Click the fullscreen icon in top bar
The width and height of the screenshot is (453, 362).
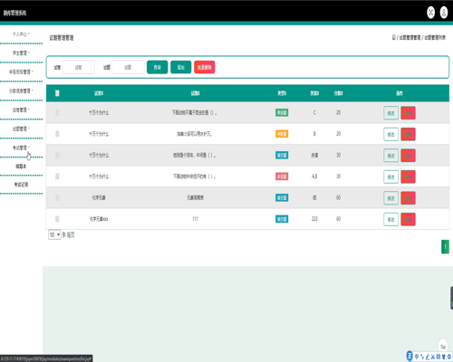[x=430, y=13]
